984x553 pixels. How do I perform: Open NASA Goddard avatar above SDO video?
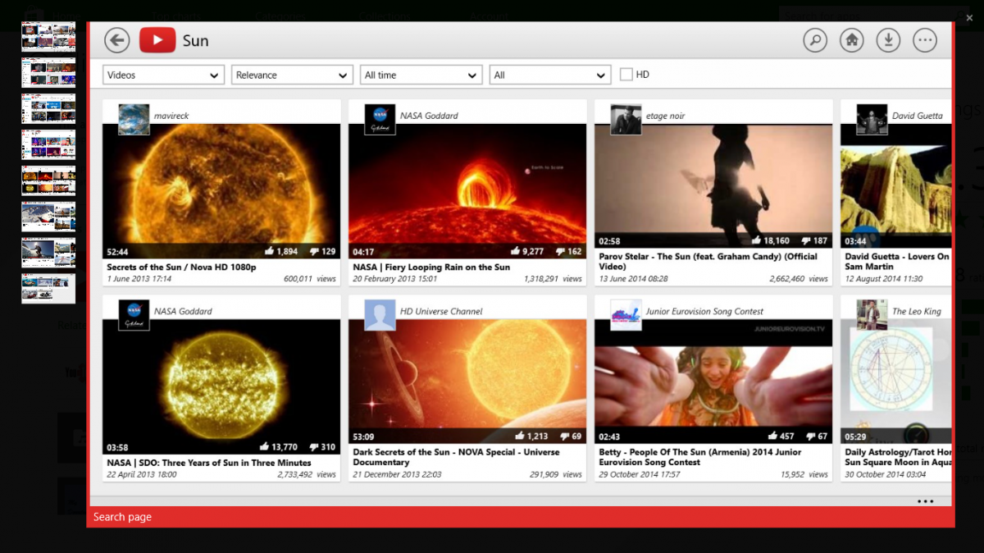(x=134, y=315)
